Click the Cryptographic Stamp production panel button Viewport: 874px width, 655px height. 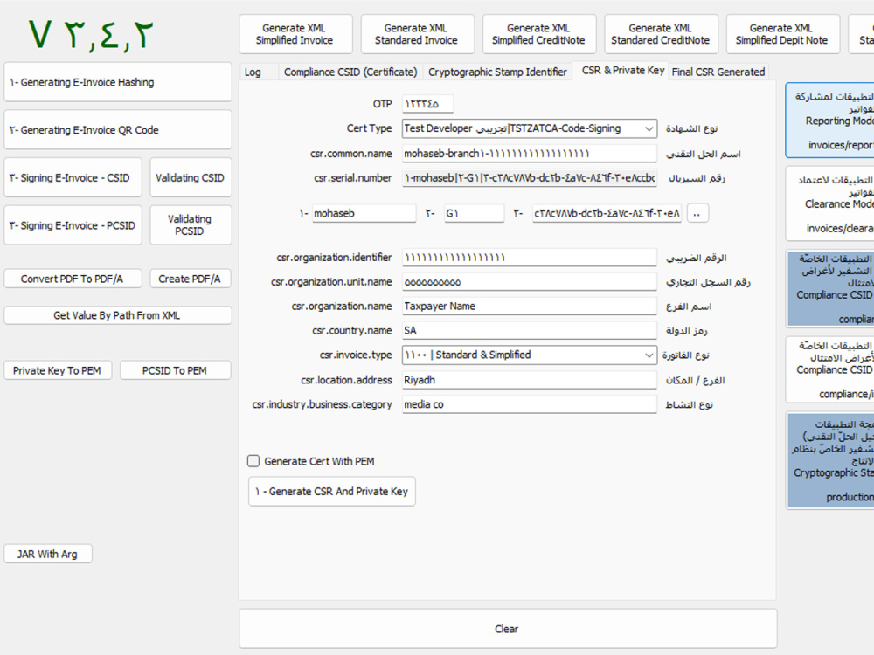click(830, 460)
